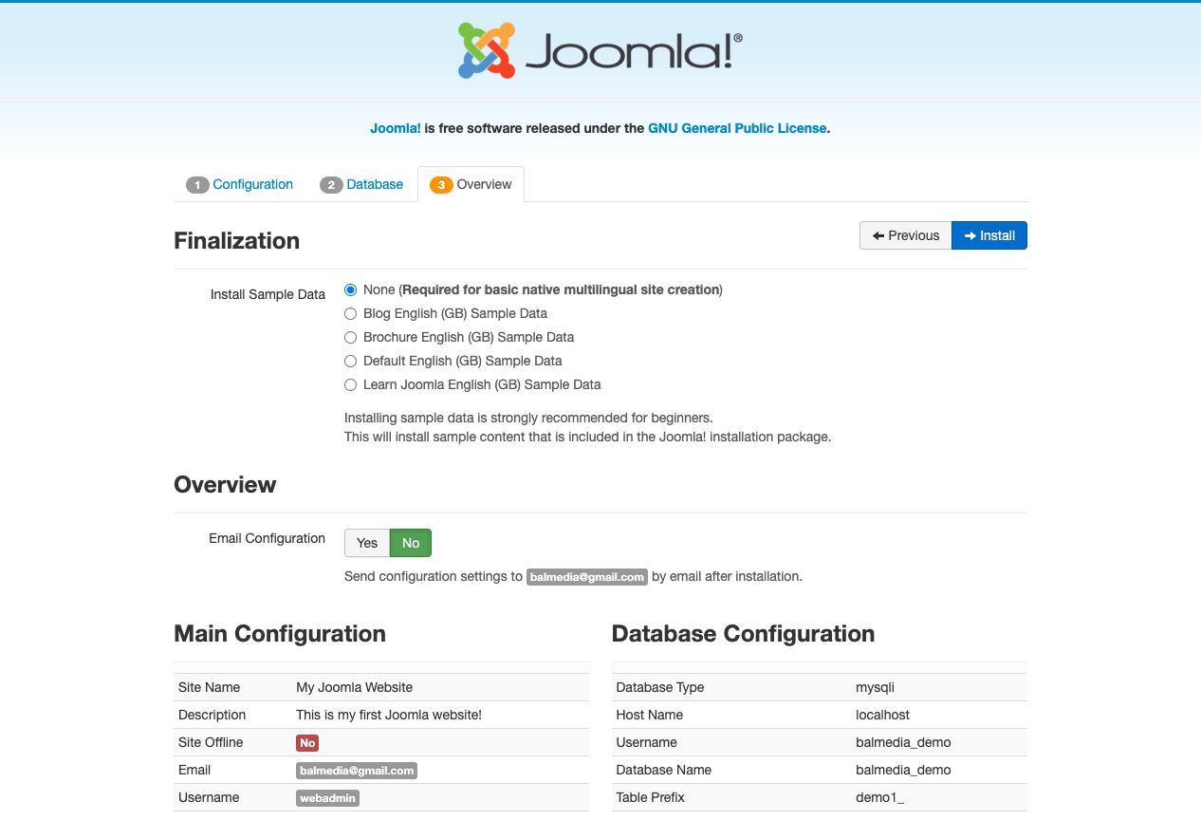
Task: Click the demo1_ Table Prefix value
Action: pyautogui.click(x=879, y=797)
